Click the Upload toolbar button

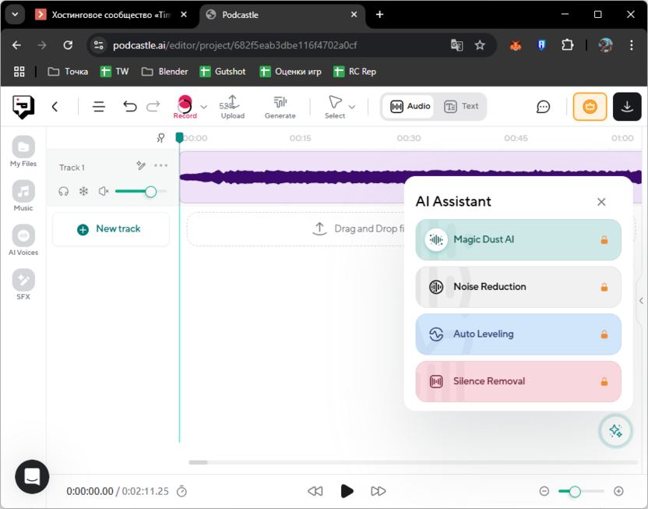233,107
